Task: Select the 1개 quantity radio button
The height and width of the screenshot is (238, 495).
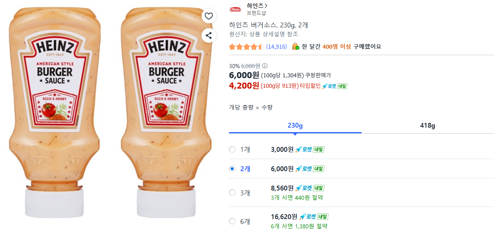Action: [x=232, y=150]
